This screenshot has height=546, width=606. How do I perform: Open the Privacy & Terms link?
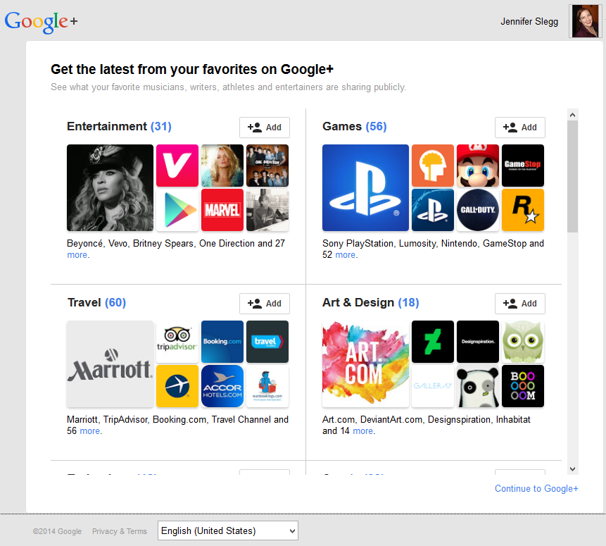120,531
